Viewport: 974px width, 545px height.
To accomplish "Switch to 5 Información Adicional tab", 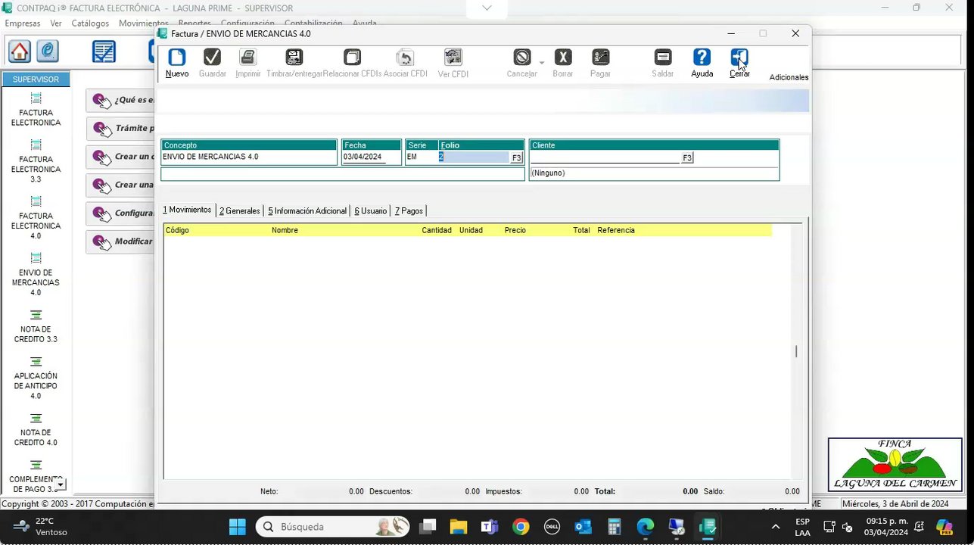I will click(307, 211).
